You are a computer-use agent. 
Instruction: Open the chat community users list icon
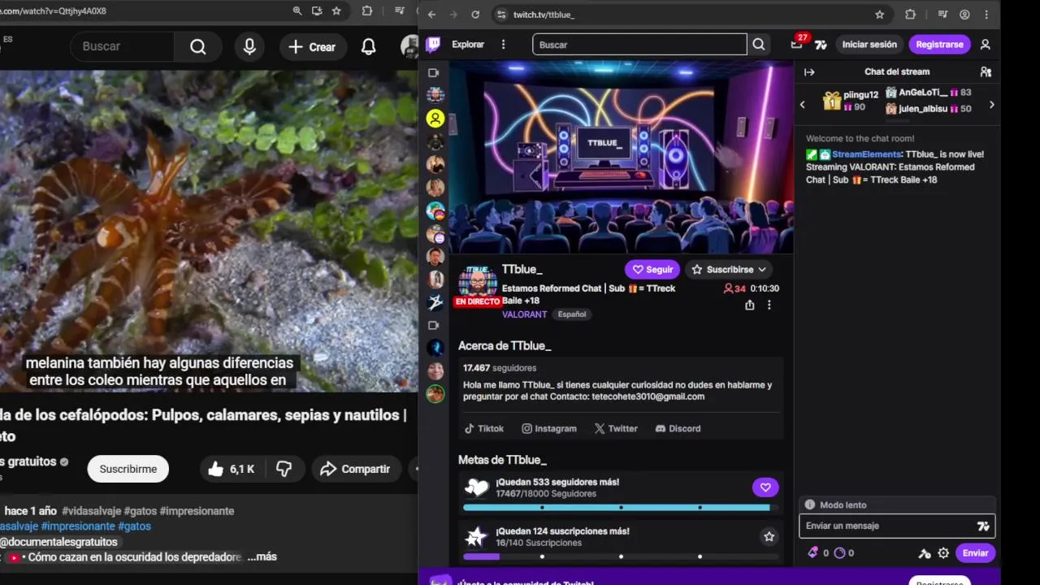[986, 72]
